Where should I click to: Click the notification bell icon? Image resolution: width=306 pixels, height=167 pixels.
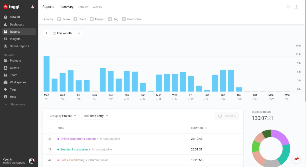click(33, 7)
